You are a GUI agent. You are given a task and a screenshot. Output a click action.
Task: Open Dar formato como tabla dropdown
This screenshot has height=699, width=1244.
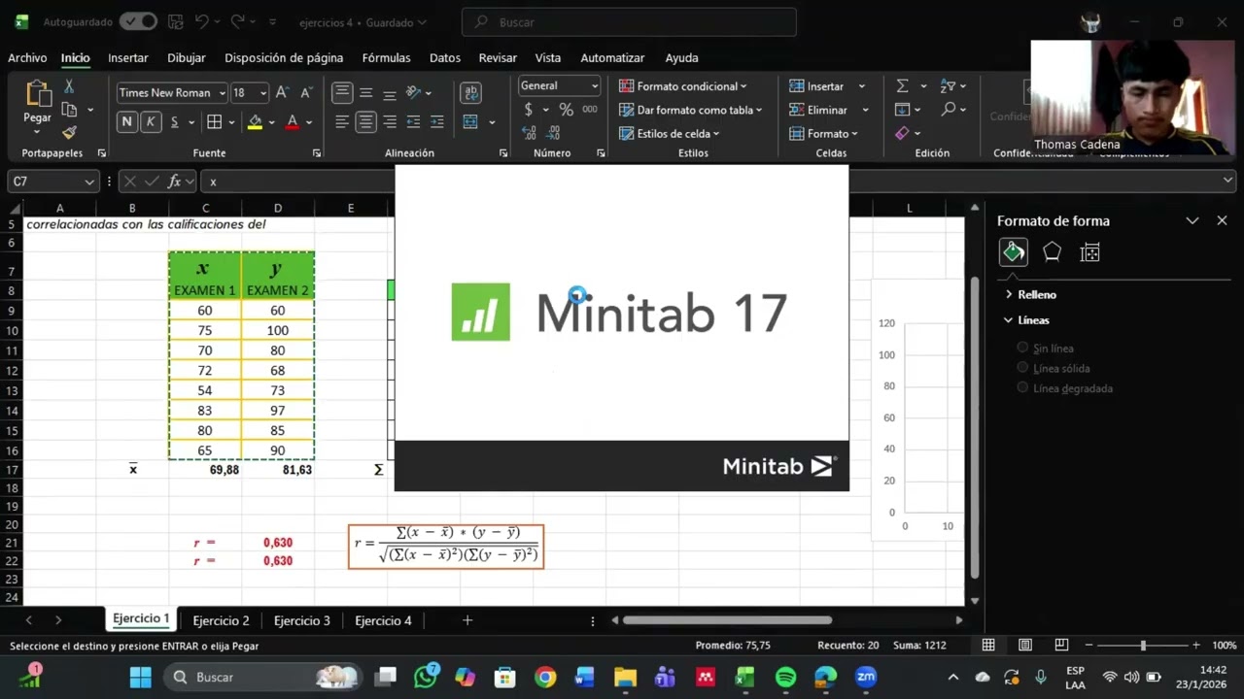(x=690, y=110)
